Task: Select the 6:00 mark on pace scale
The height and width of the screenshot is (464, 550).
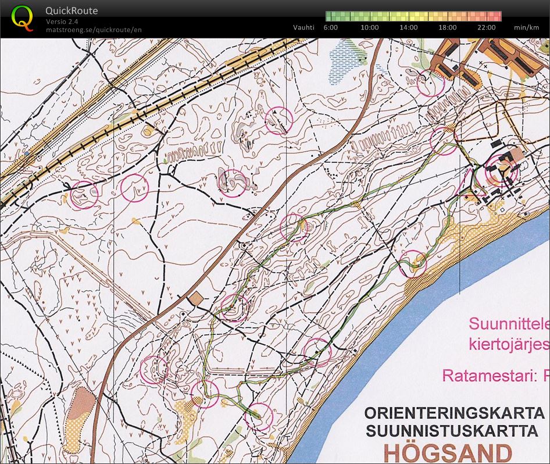Action: (331, 27)
